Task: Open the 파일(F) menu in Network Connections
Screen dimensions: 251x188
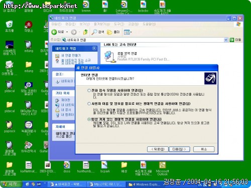Action: coord(56,24)
